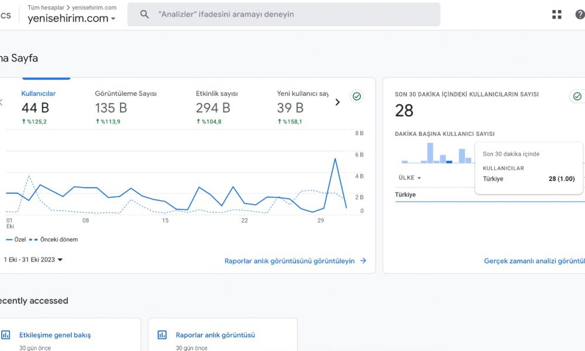Select the Etkinlik sayısı metric tab
This screenshot has width=585, height=351.
tap(216, 94)
